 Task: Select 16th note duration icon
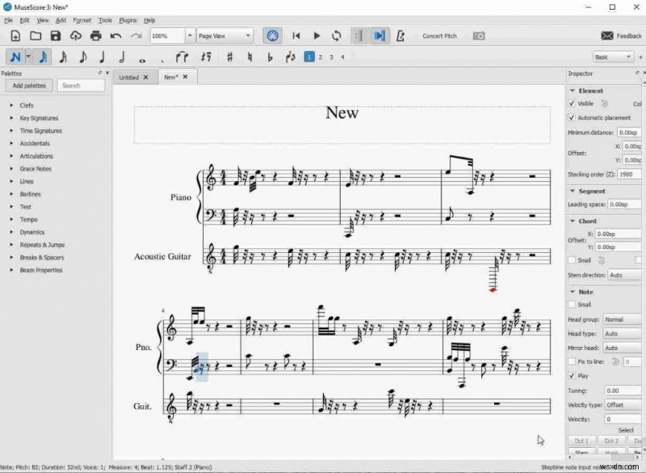(x=63, y=57)
